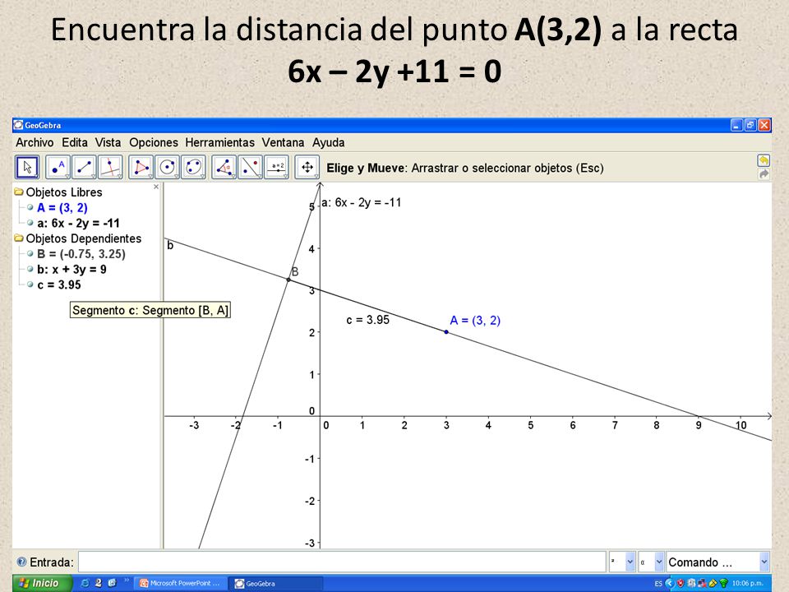The image size is (789, 592).
Task: Click the c = 3.95 label on graph
Action: coord(368,320)
